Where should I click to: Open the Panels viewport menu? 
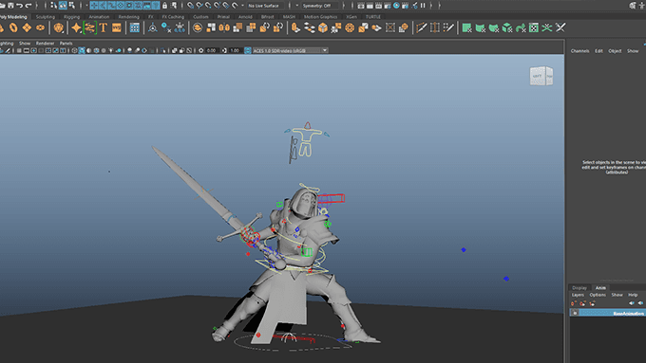[x=66, y=44]
